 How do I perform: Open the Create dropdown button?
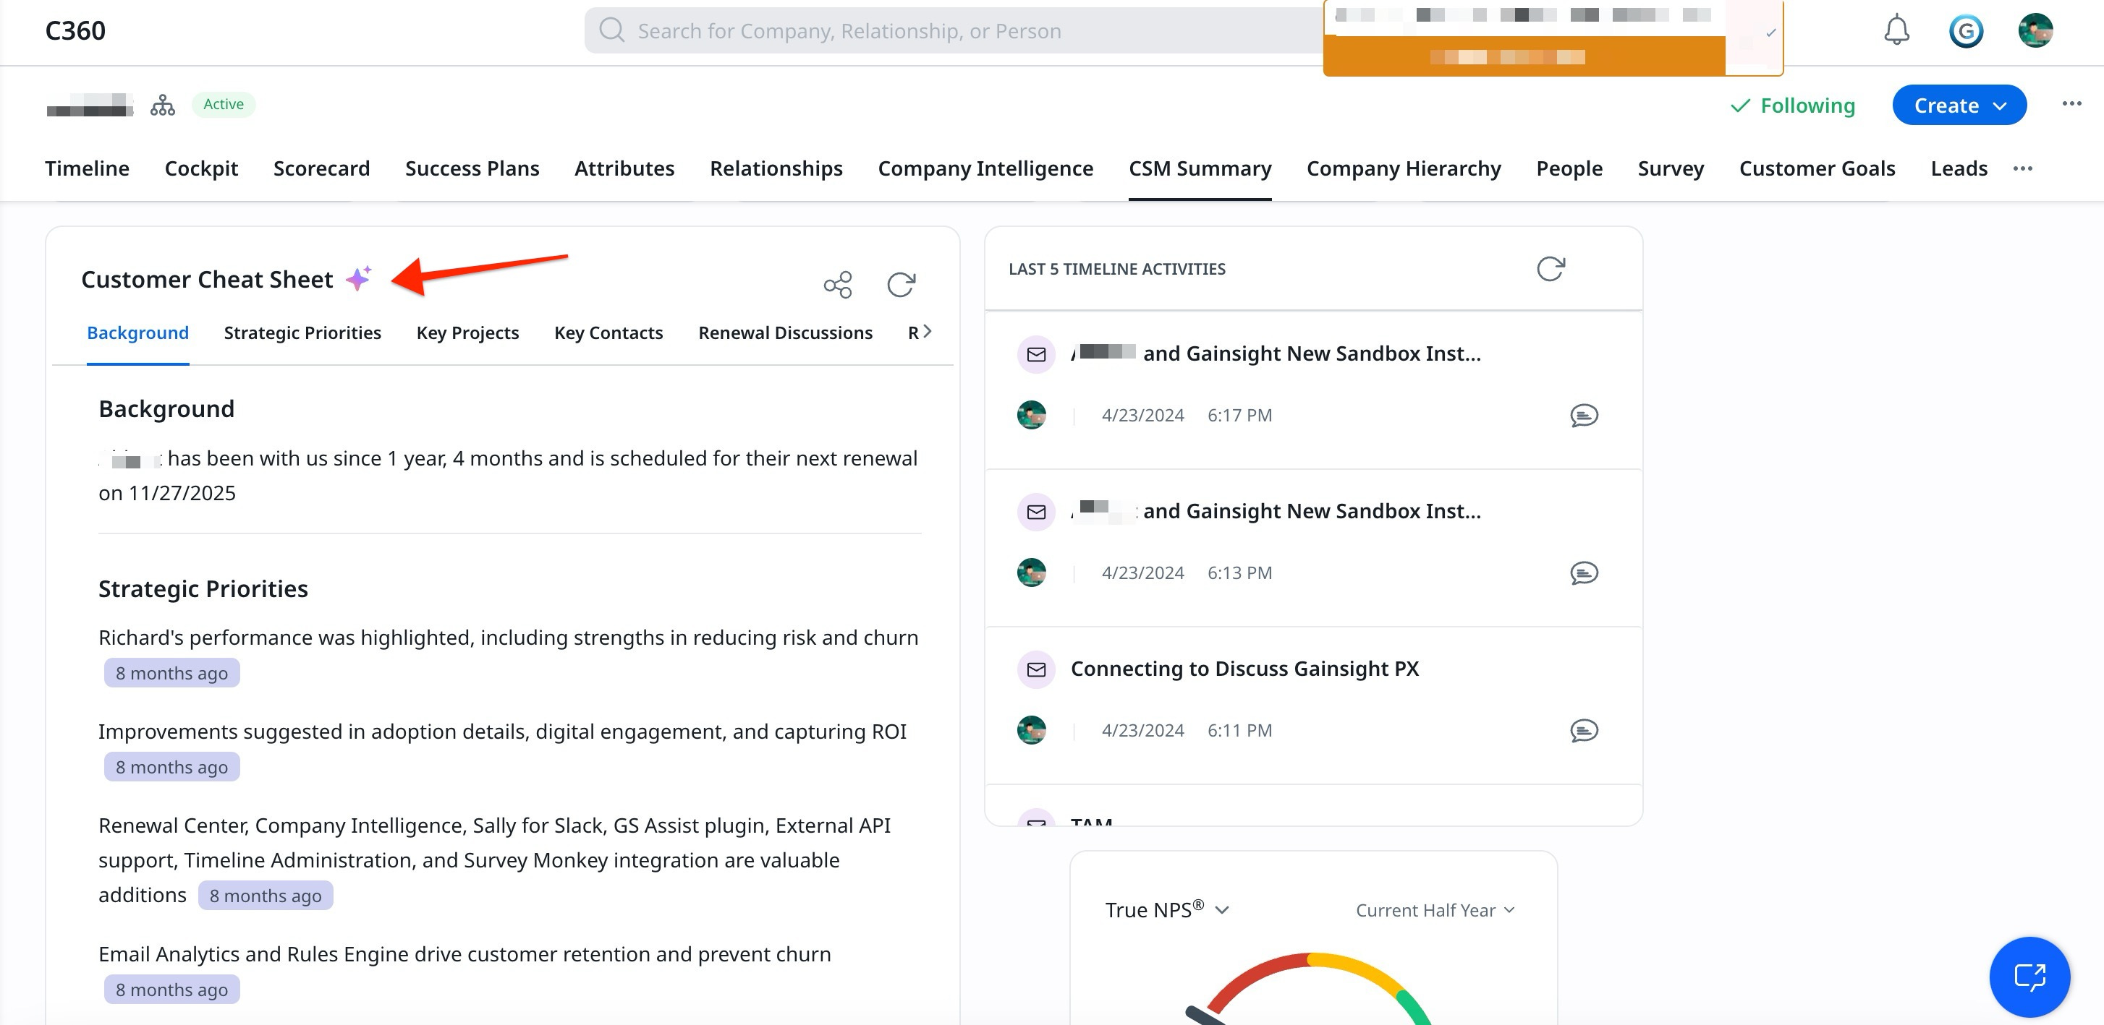tap(1959, 106)
